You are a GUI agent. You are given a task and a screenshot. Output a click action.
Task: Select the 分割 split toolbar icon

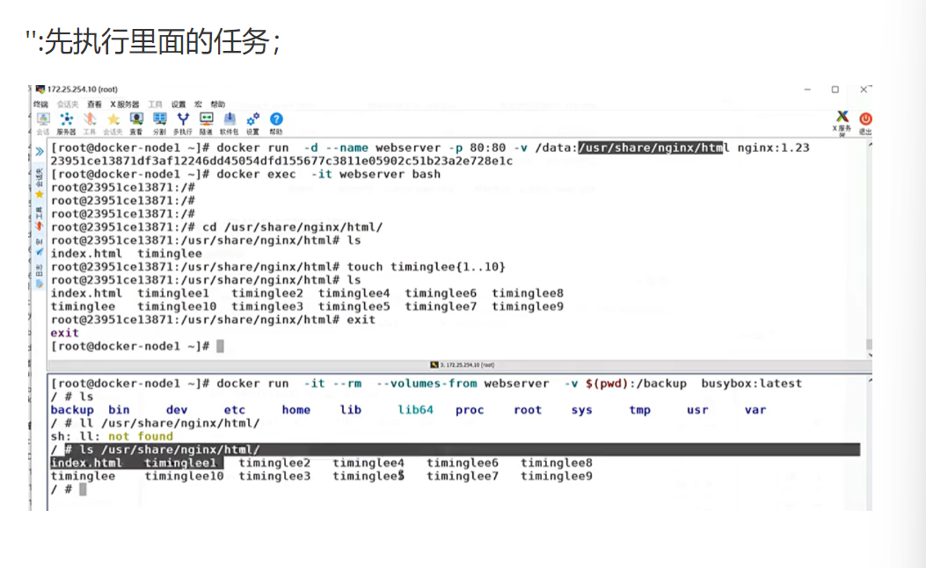159,123
